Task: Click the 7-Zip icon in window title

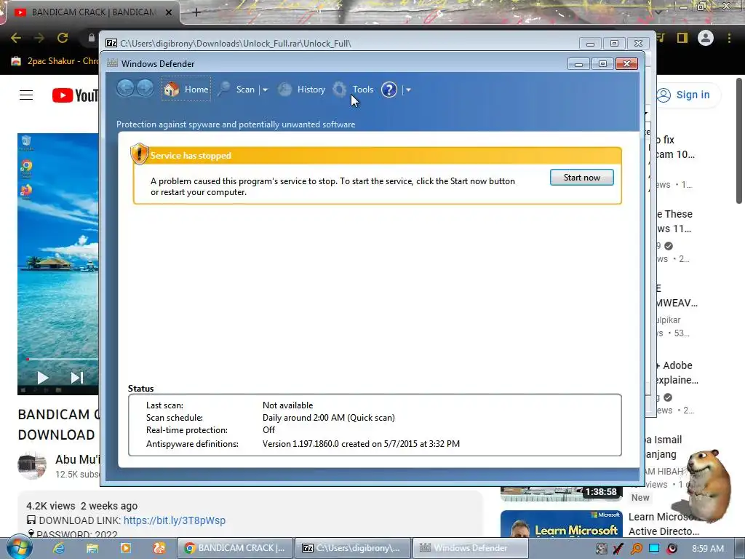Action: click(111, 43)
